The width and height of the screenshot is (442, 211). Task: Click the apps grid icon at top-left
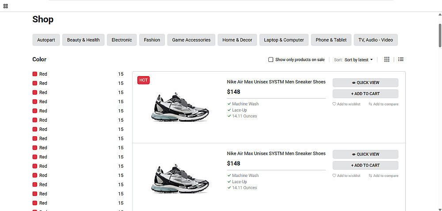(6, 6)
